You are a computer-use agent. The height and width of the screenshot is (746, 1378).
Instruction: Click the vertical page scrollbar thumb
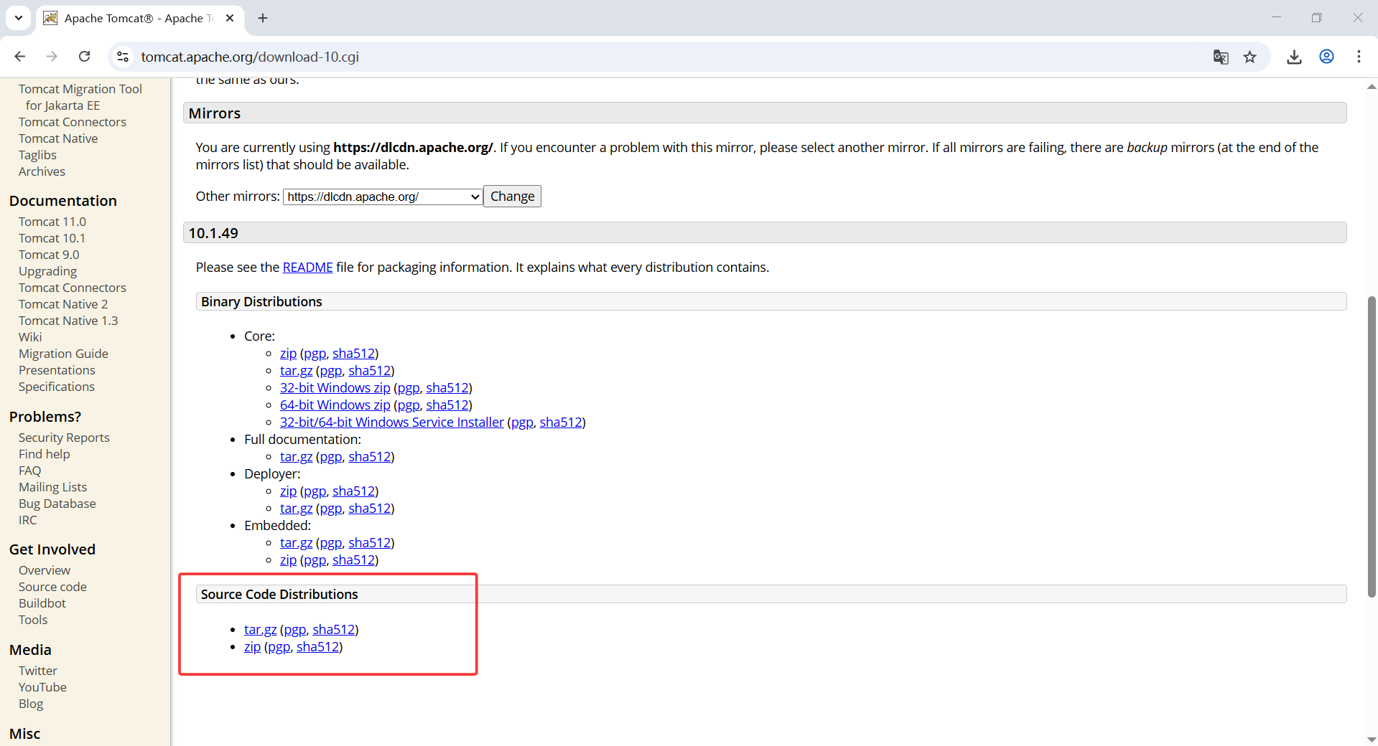tap(1372, 446)
